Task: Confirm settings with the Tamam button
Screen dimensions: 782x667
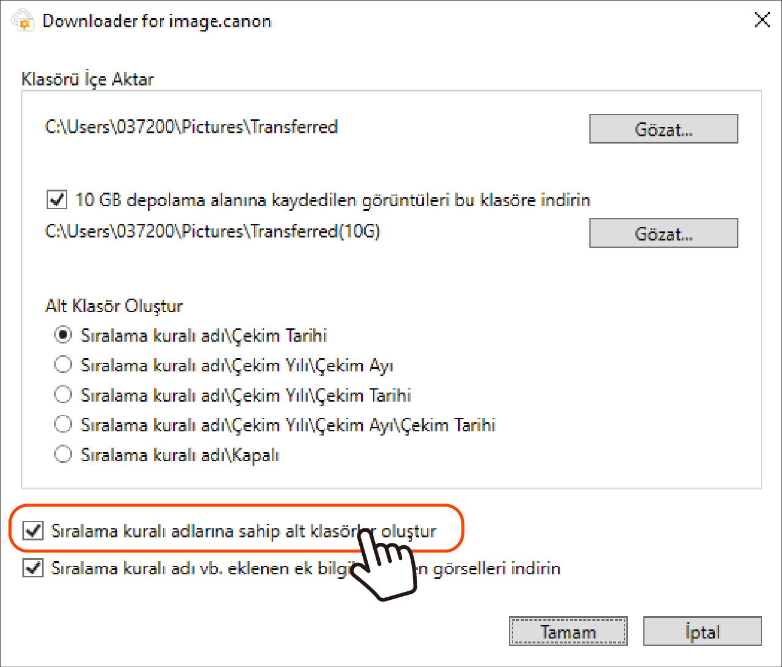Action: pyautogui.click(x=568, y=631)
